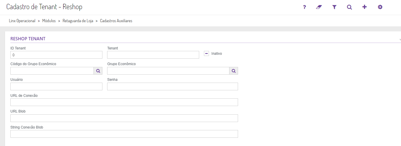This screenshot has height=146, width=401.
Task: Collapse the Reshop Tenant section chevron
Action: [x=400, y=39]
